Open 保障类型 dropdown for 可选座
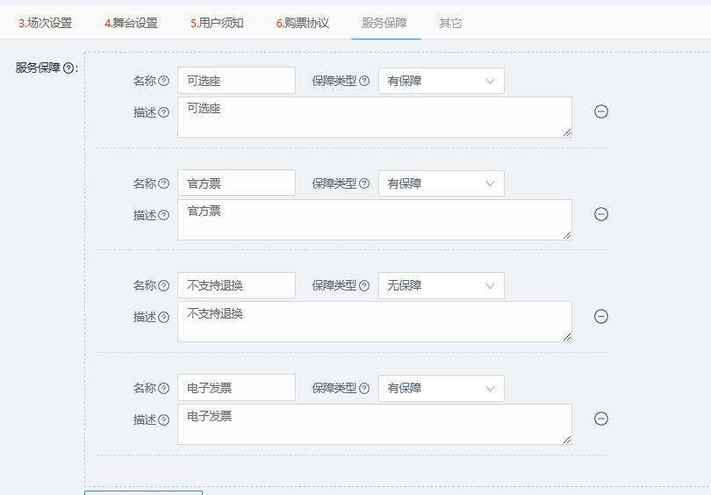Screen dimensions: 711x495 click(442, 81)
